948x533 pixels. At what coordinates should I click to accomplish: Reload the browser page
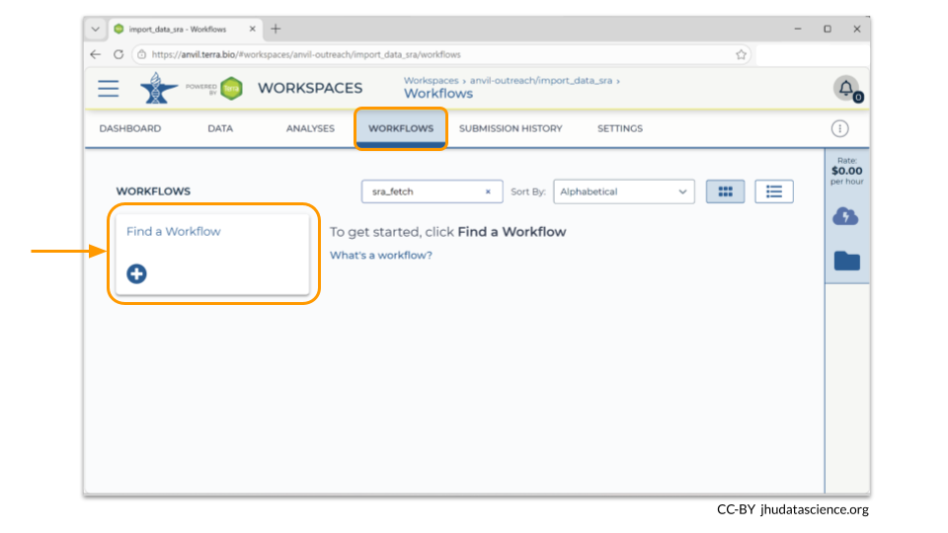click(118, 54)
